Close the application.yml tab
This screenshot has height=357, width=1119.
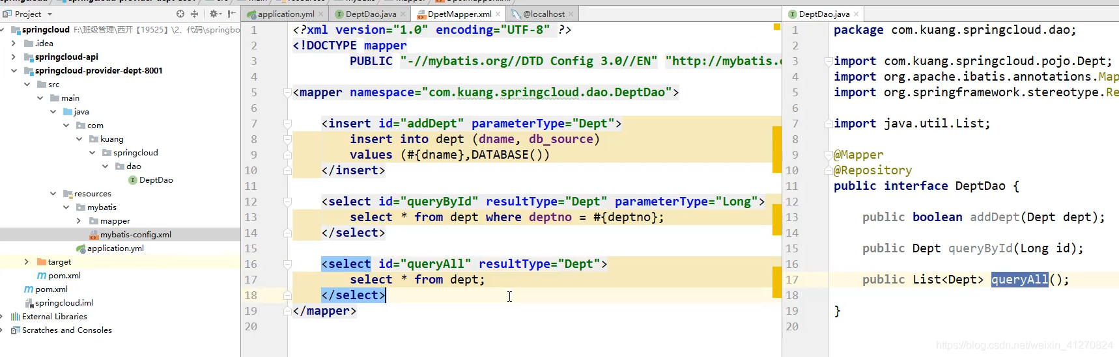[321, 14]
